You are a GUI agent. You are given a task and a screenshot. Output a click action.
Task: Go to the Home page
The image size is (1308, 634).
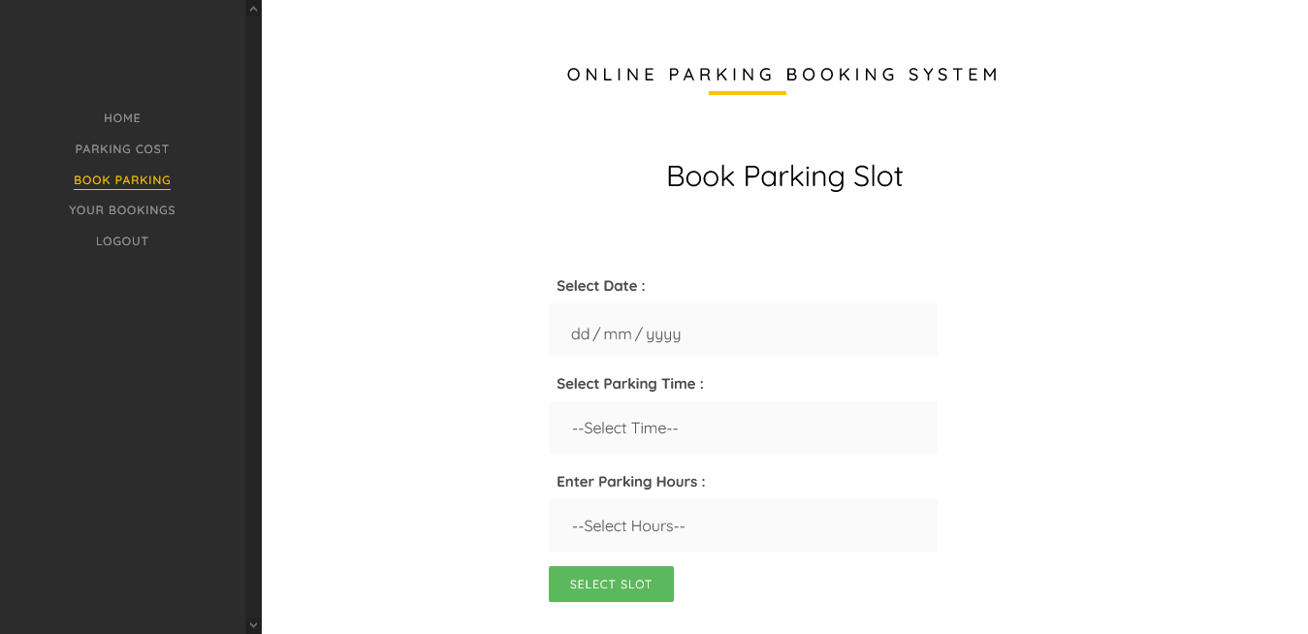[122, 118]
